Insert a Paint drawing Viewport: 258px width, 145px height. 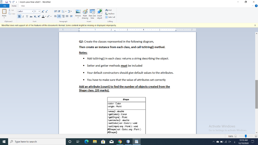[x=85, y=14]
